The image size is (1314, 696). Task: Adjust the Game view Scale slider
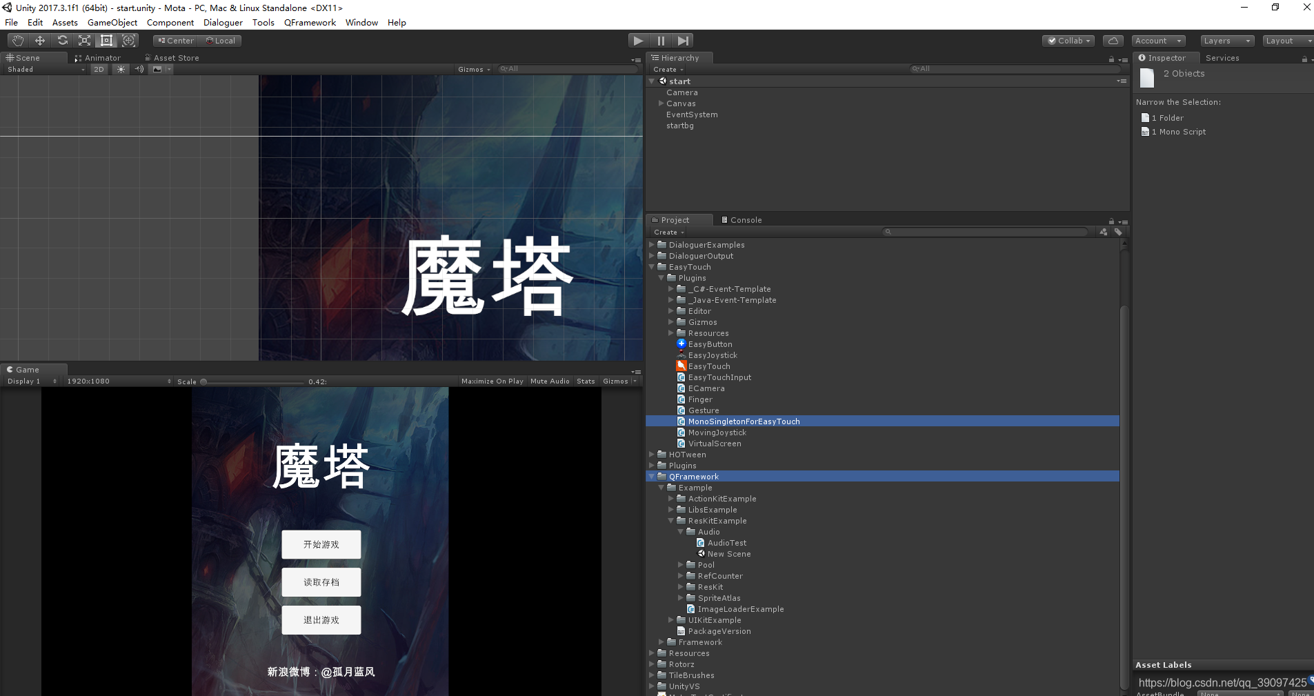(203, 381)
